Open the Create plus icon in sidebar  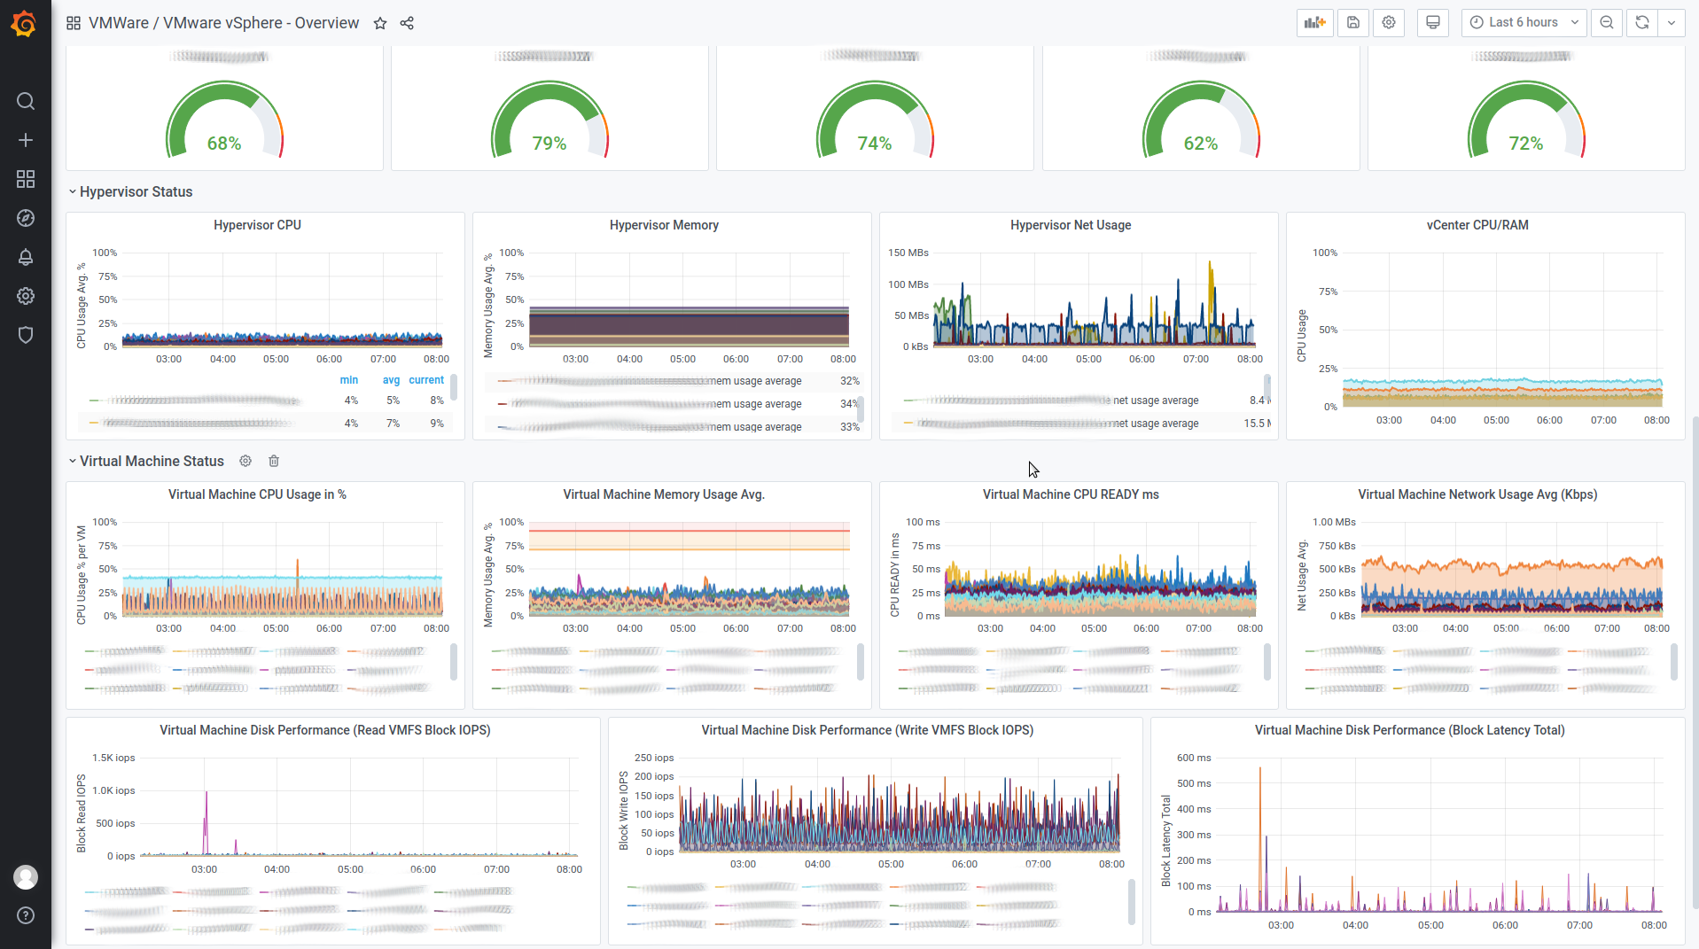pos(26,140)
